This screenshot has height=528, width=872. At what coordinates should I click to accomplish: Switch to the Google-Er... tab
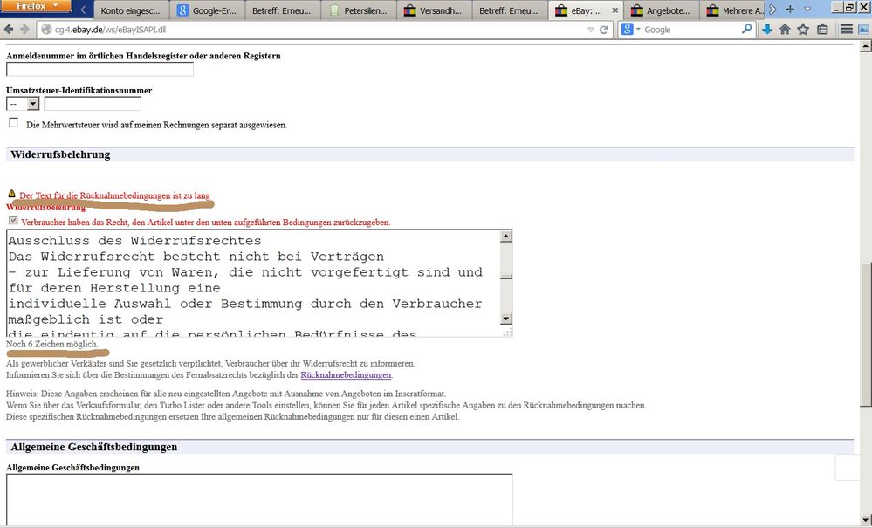pyautogui.click(x=208, y=11)
